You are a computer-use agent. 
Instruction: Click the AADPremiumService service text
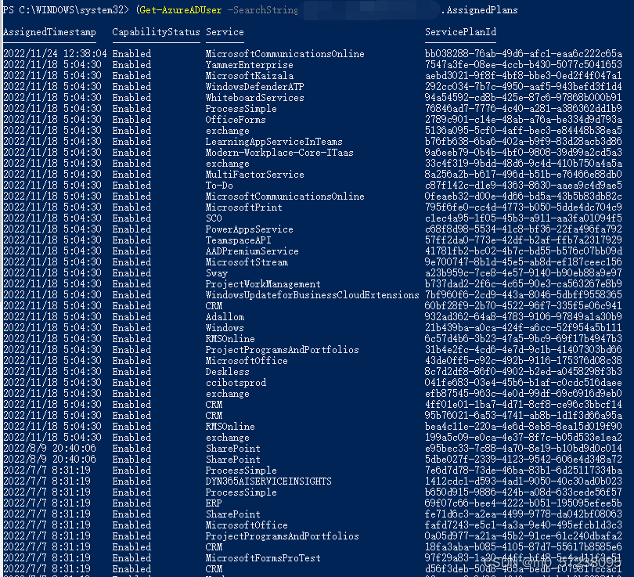(x=252, y=251)
